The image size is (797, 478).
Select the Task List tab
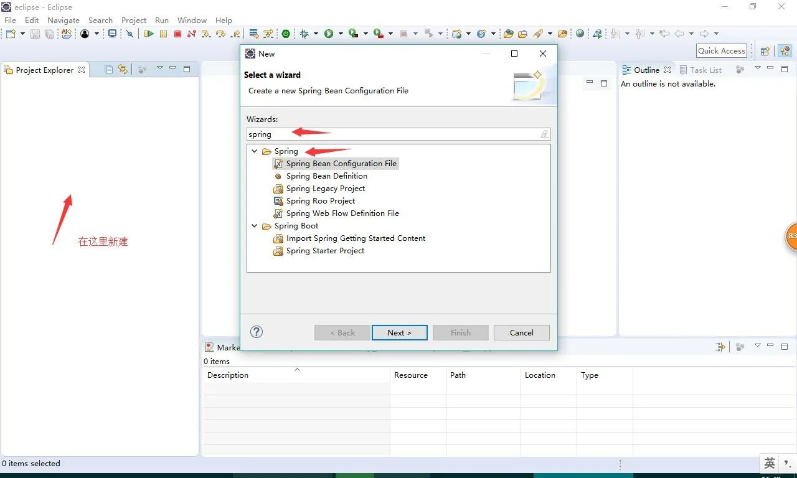(x=700, y=70)
